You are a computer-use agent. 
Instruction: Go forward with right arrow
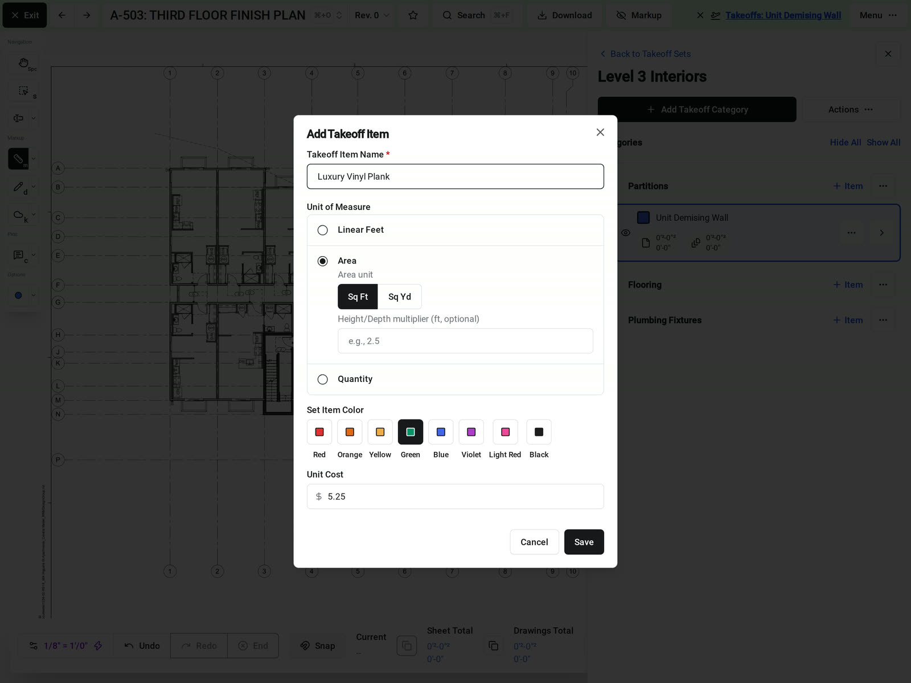click(87, 15)
